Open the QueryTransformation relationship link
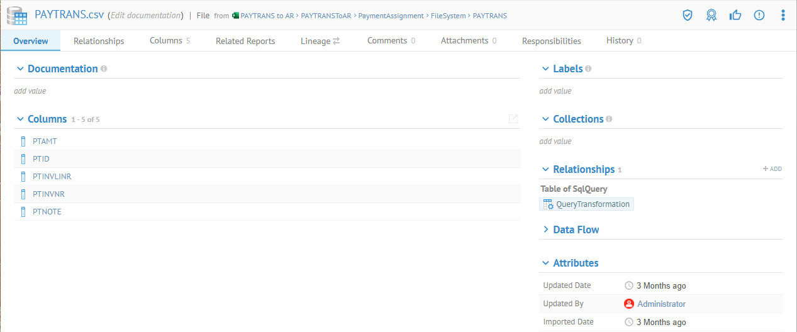Viewport: 797px width, 332px height. click(x=593, y=204)
